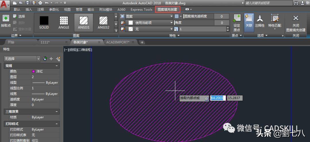Viewport: 310px width, 142px height.
Task: Collapse the 常规 properties section
Action: coord(57,66)
